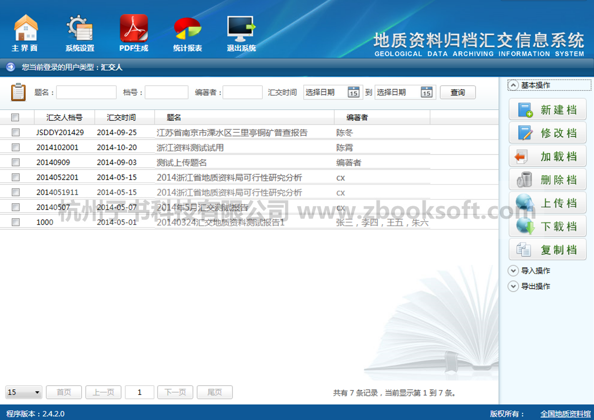The height and width of the screenshot is (420, 594).
Task: Click the 下一页 pagination button
Action: tap(175, 392)
